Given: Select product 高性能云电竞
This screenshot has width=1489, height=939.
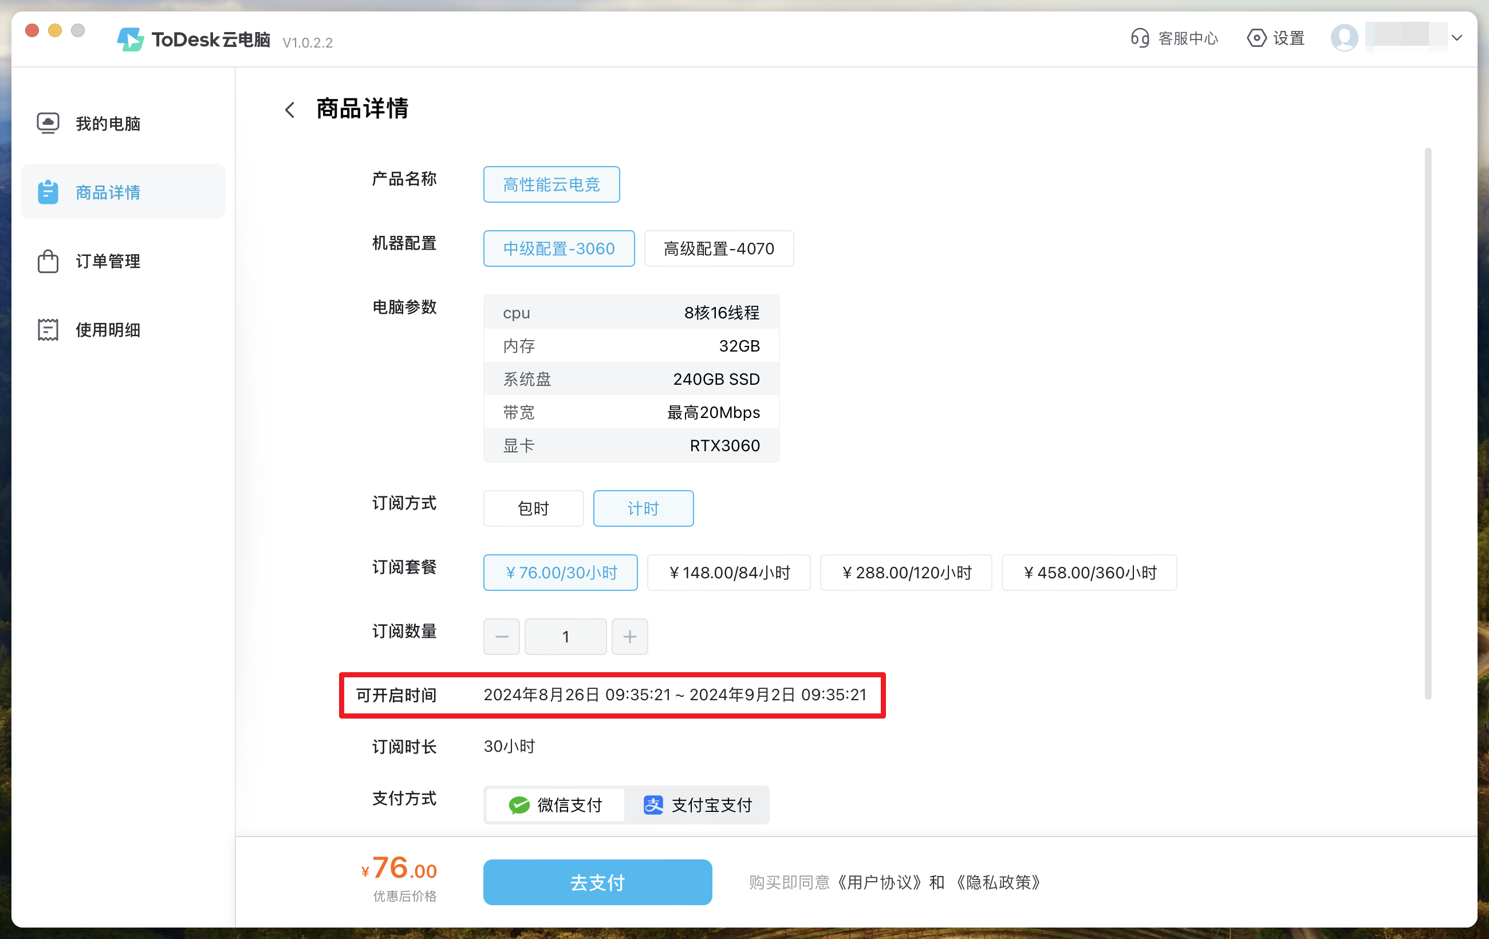Looking at the screenshot, I should point(551,184).
